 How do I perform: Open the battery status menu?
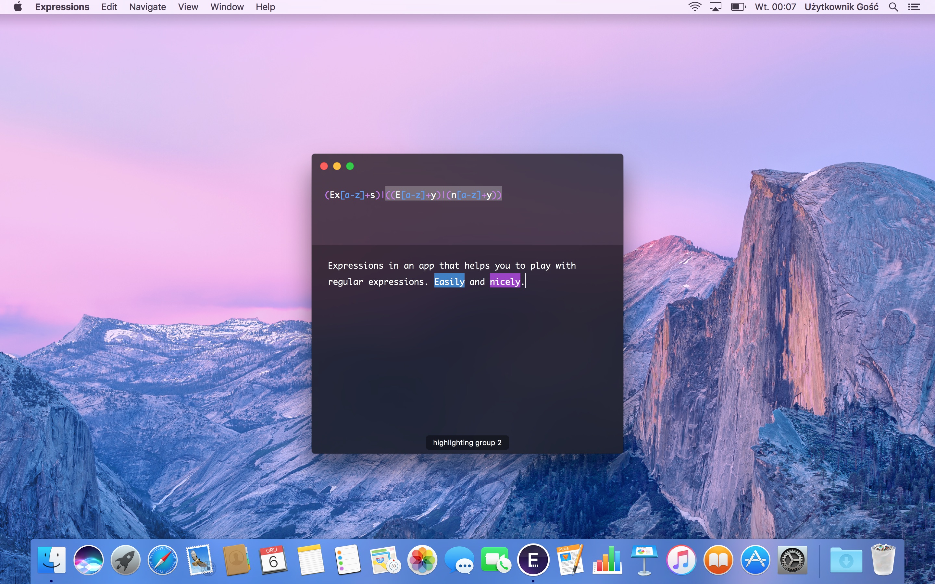738,7
